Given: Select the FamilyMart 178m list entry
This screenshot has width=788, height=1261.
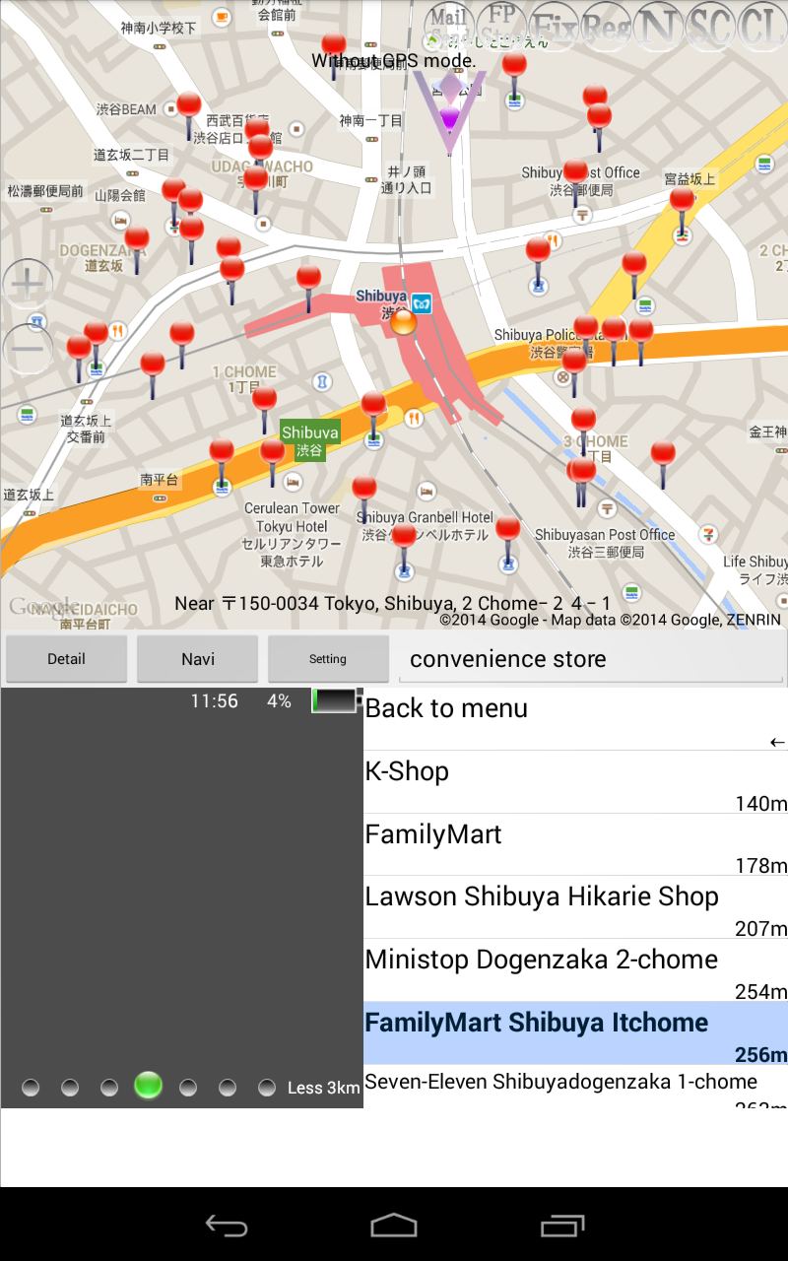Looking at the screenshot, I should click(576, 845).
